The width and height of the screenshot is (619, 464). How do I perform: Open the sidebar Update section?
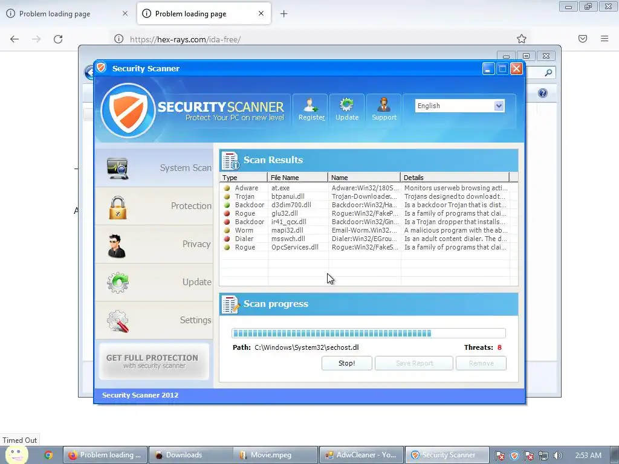pos(154,282)
